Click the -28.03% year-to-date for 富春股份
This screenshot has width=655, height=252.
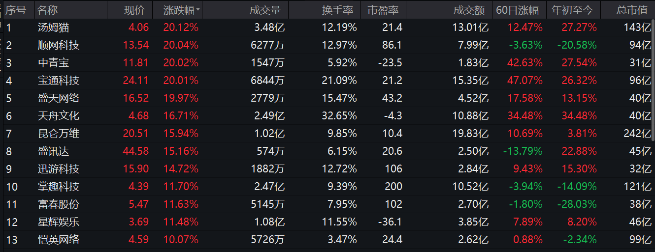tap(577, 204)
